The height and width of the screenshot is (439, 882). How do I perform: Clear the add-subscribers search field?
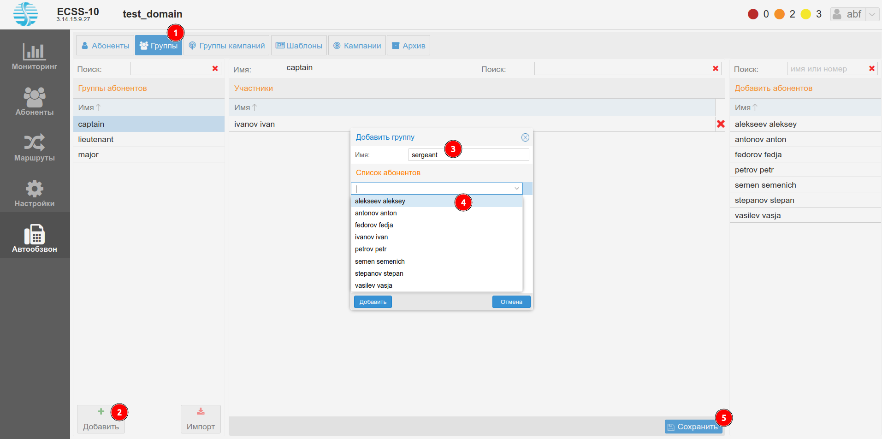pos(872,69)
